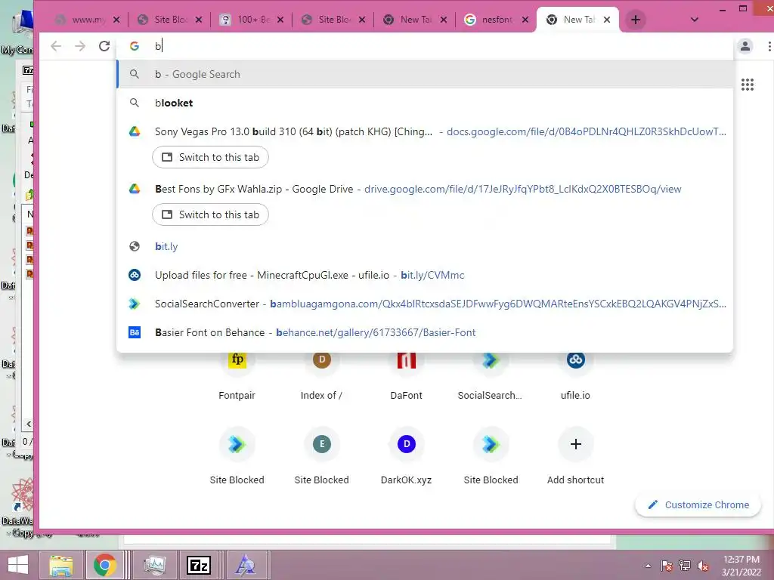Open the Chrome profile avatar icon
The image size is (774, 580).
coord(745,46)
